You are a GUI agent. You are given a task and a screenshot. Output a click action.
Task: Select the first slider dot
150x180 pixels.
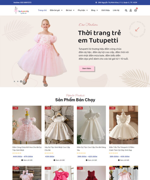coord(14,81)
